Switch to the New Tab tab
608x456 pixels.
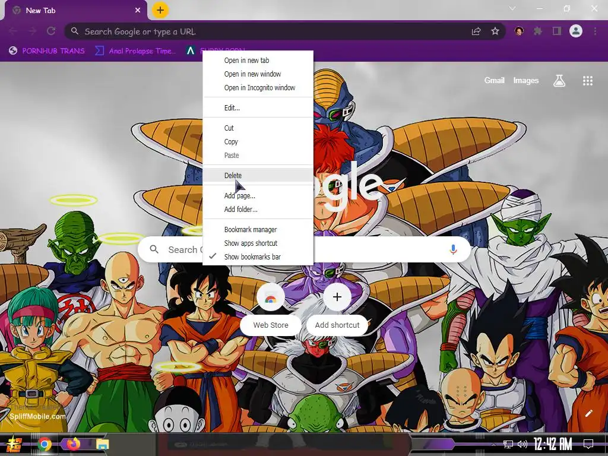point(75,11)
